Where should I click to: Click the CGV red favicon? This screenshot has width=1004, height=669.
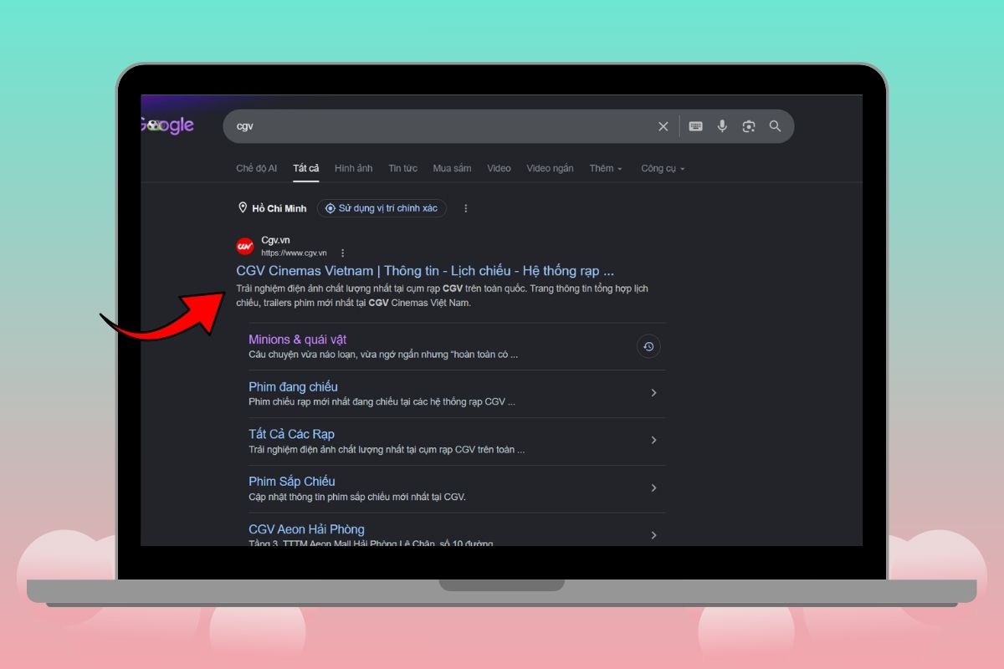click(x=245, y=246)
